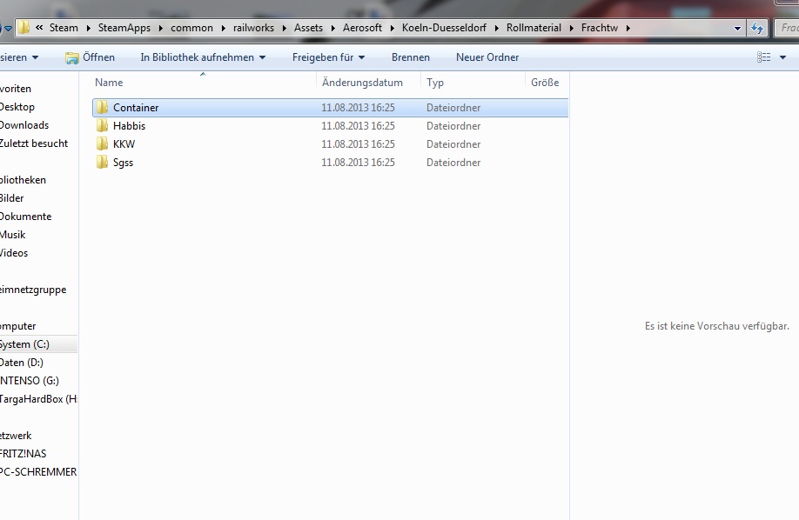Open the Videos library
This screenshot has height=520, width=799.
(14, 253)
